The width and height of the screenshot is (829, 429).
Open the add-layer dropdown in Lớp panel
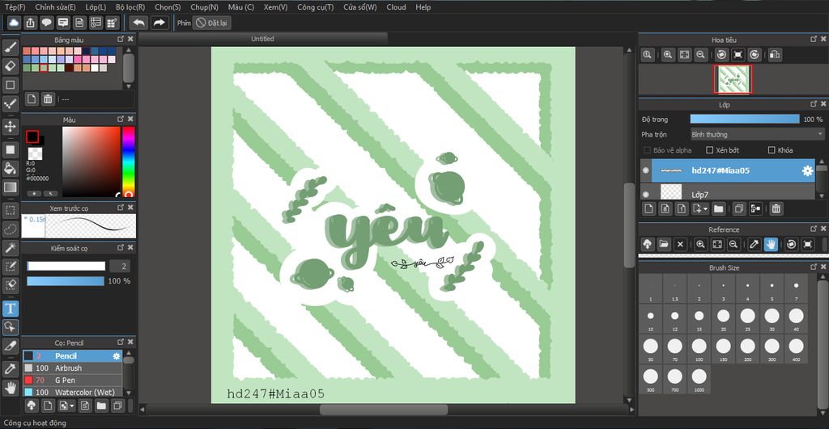[x=700, y=209]
